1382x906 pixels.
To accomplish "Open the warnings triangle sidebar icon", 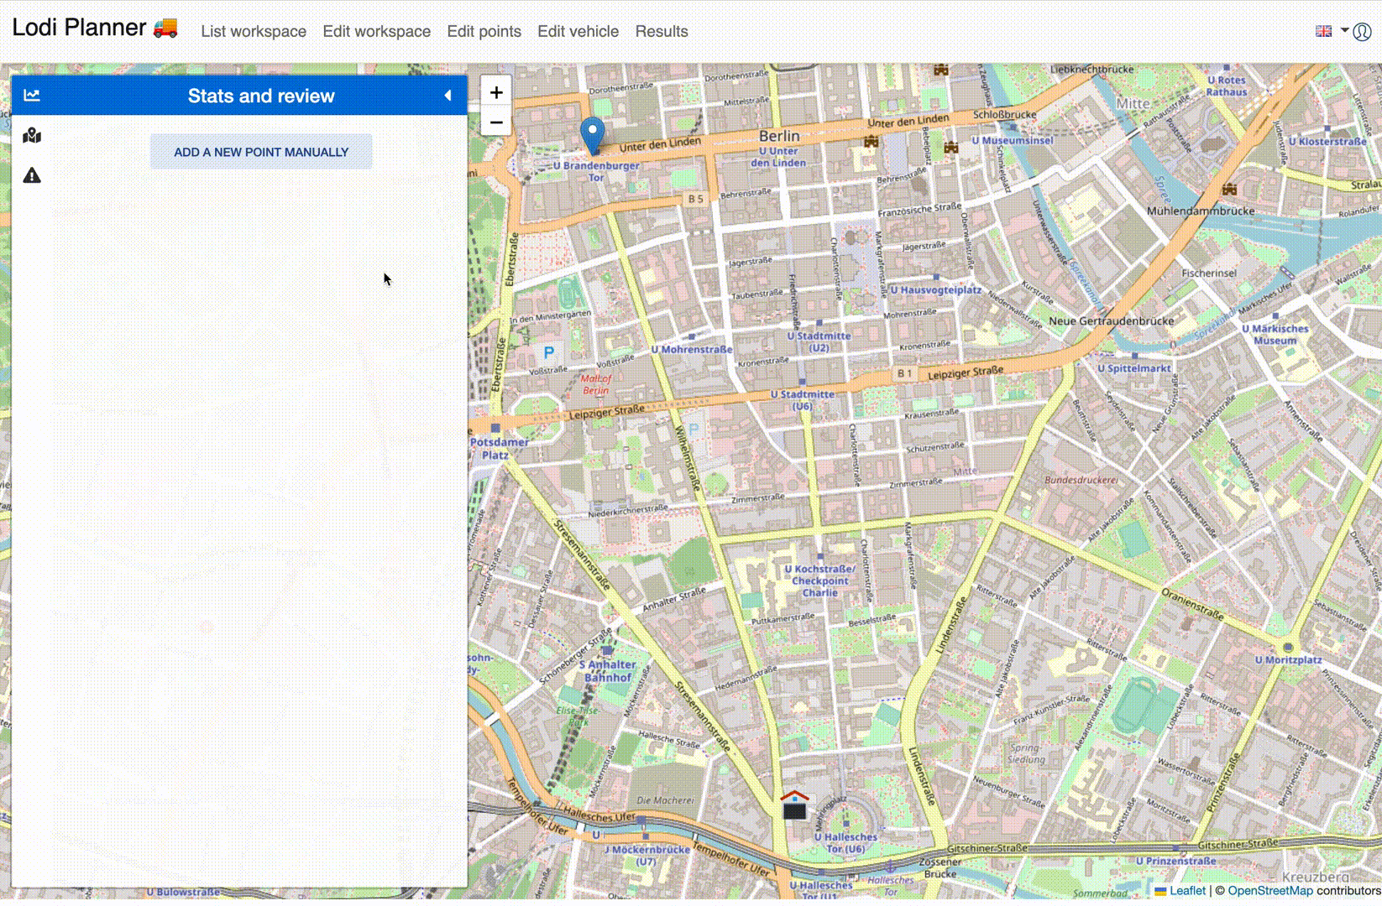I will pyautogui.click(x=32, y=175).
